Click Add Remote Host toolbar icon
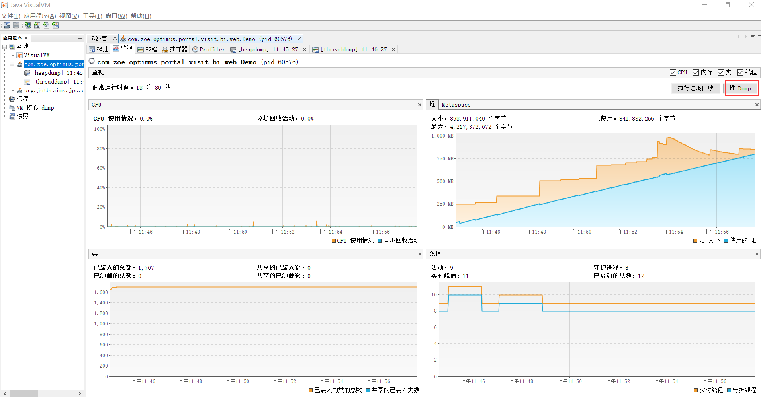This screenshot has width=761, height=397. [28, 25]
